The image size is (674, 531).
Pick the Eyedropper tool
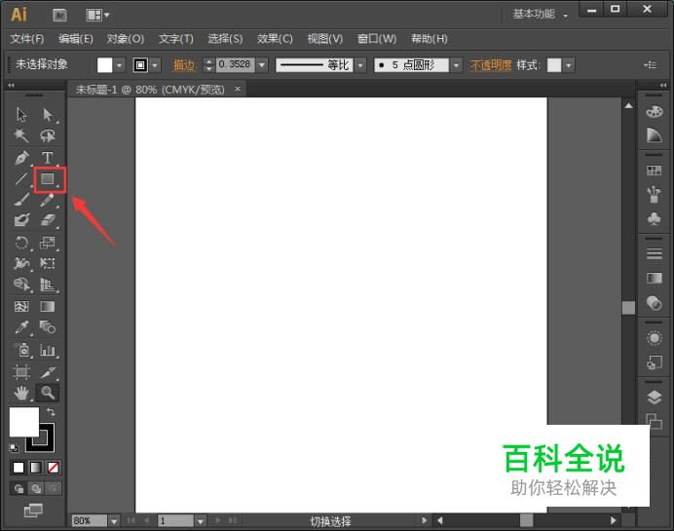pyautogui.click(x=21, y=328)
